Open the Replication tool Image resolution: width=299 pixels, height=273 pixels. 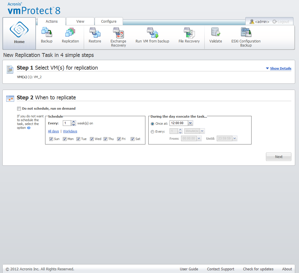coord(70,35)
